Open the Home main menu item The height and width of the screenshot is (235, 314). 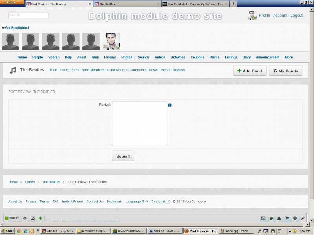pyautogui.click(x=22, y=57)
